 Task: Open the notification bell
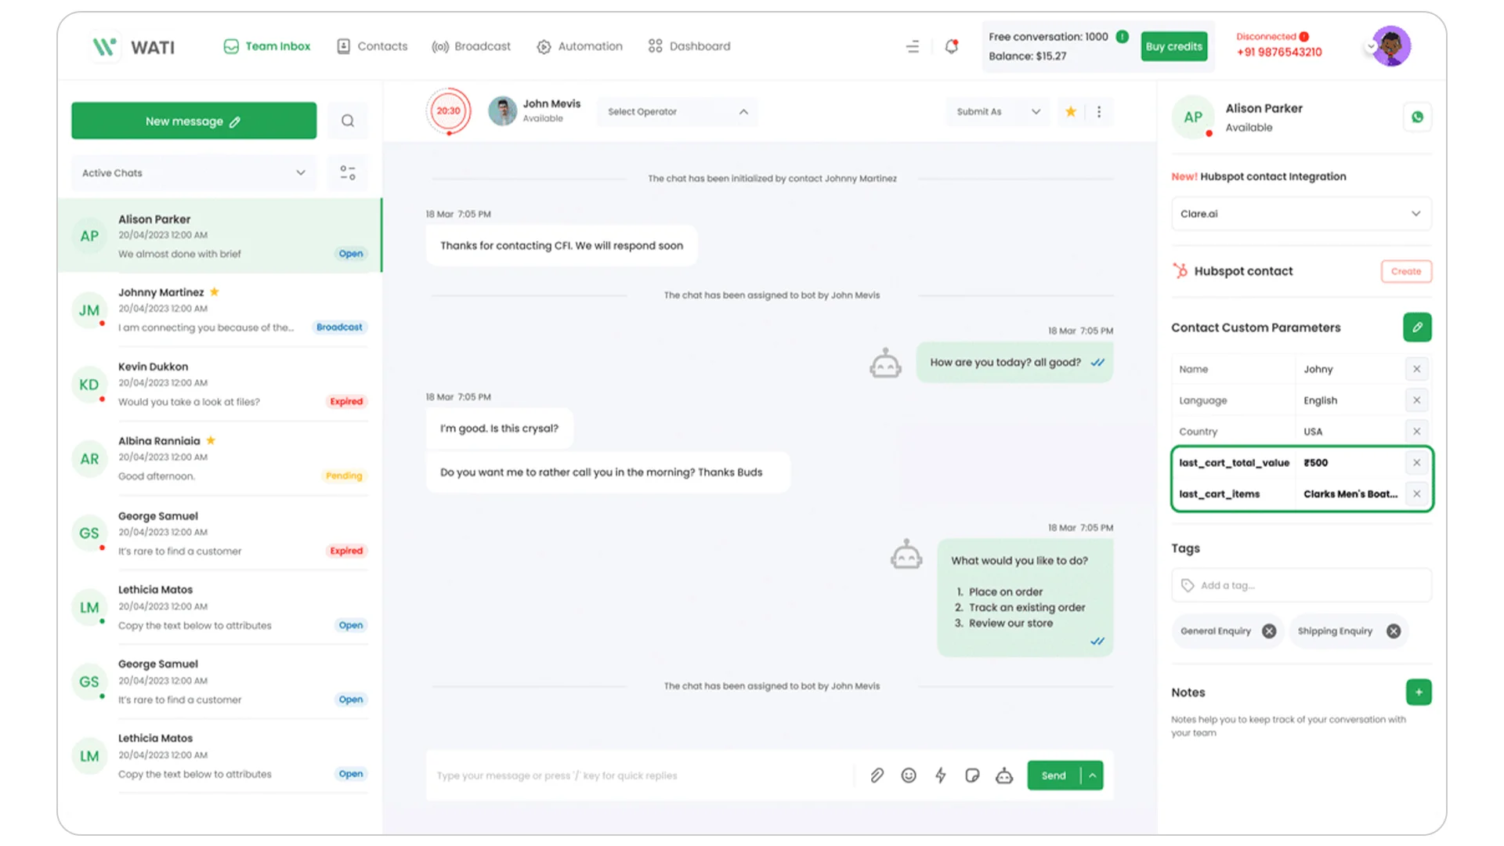point(951,46)
